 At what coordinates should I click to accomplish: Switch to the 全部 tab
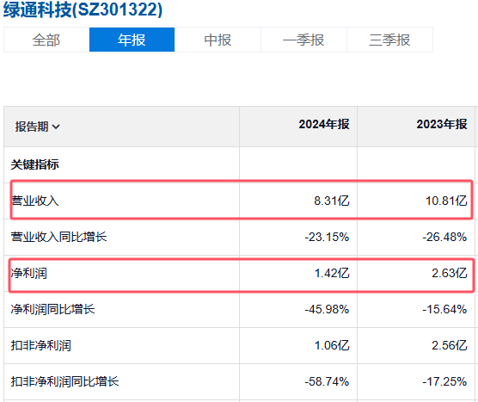click(x=46, y=40)
